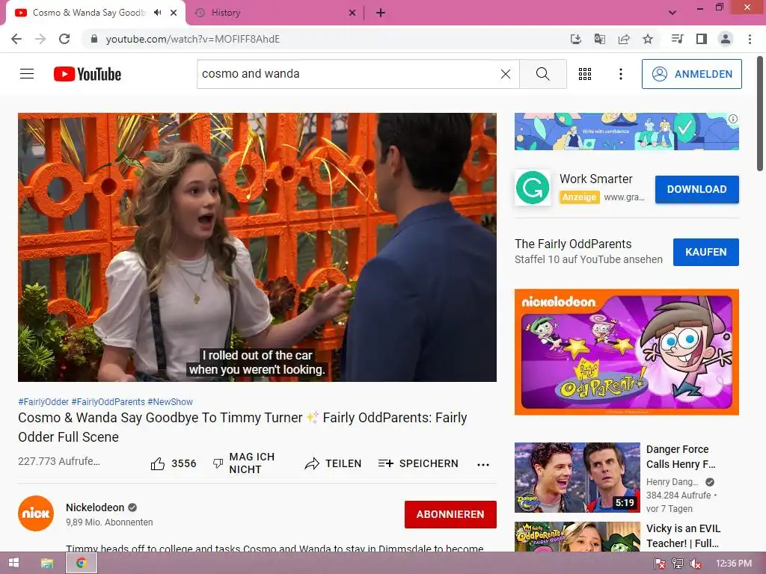Close the Cosmo & Wanda tab
The image size is (766, 574).
pyautogui.click(x=174, y=13)
